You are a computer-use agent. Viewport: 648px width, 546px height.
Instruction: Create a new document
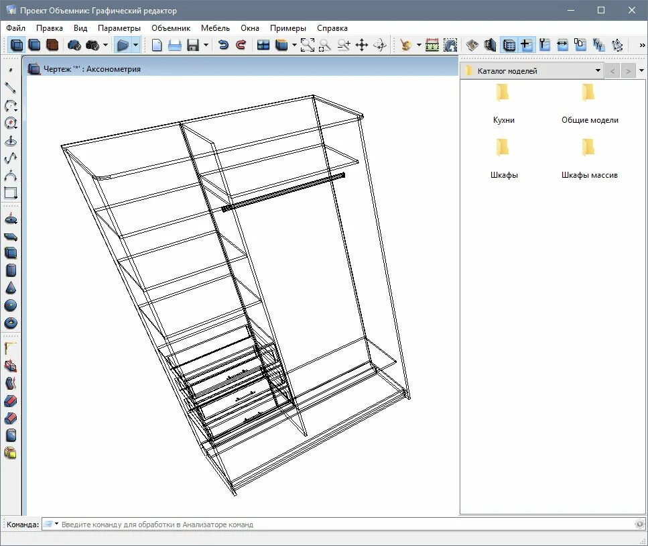[x=157, y=45]
